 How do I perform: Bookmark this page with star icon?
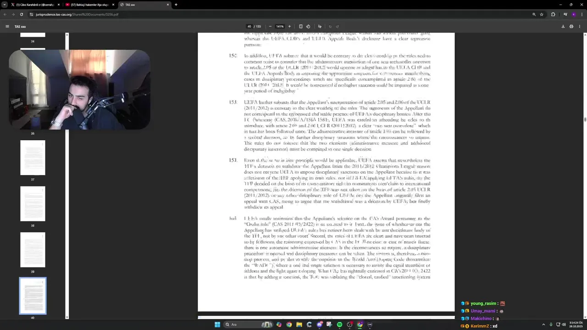coord(542,14)
